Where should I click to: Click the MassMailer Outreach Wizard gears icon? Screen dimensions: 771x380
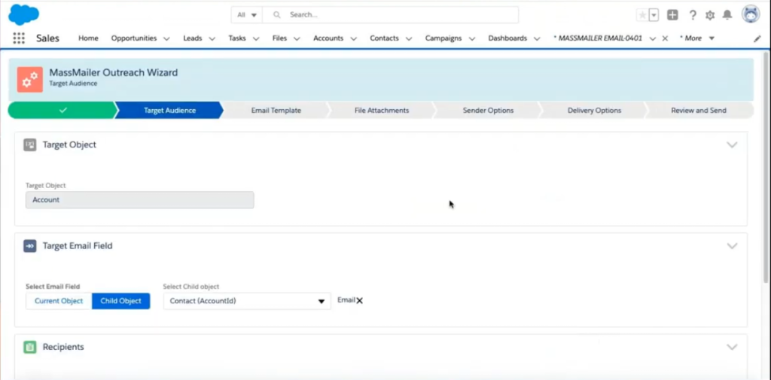30,79
